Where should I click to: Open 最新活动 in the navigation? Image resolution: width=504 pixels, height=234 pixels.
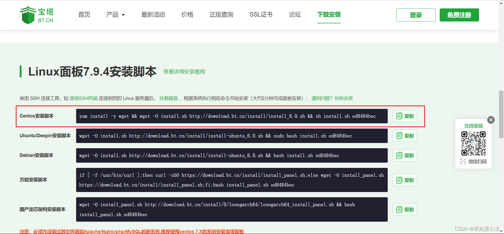(153, 15)
